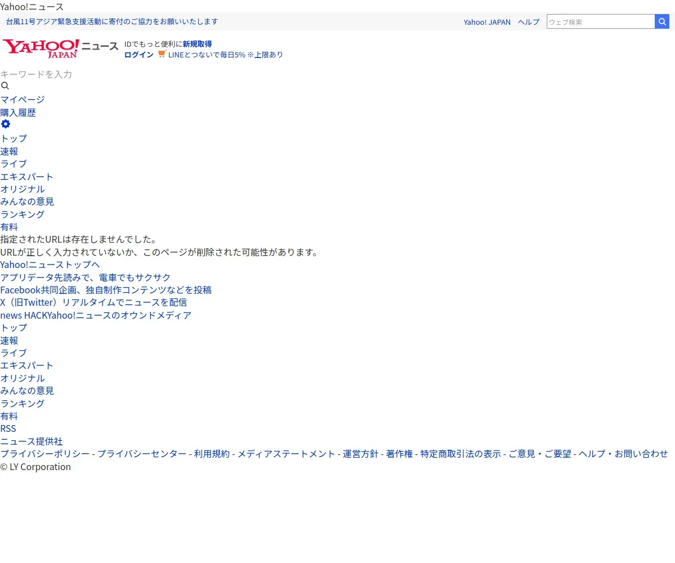Click the small keyword search magnifier icon
675x563 pixels.
pos(5,86)
